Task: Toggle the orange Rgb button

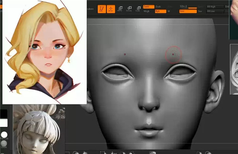Action: pos(160,12)
